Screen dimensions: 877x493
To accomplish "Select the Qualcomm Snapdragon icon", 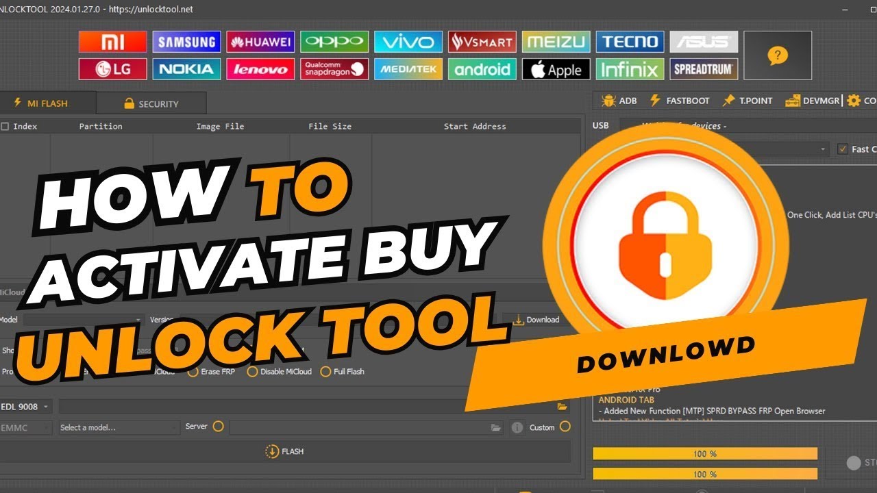I will [x=334, y=69].
